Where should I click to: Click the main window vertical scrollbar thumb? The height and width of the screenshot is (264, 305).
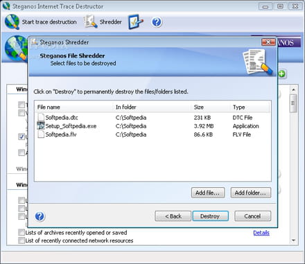pyautogui.click(x=293, y=103)
